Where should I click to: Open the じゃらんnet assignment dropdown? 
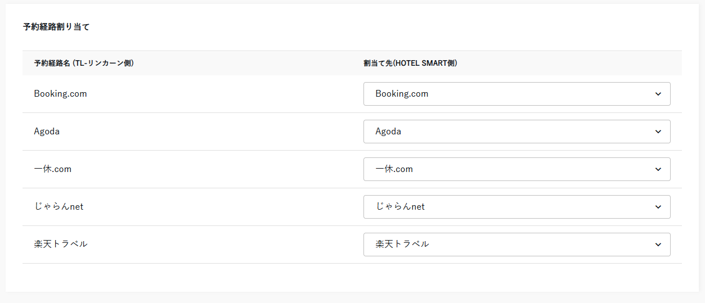tap(517, 207)
